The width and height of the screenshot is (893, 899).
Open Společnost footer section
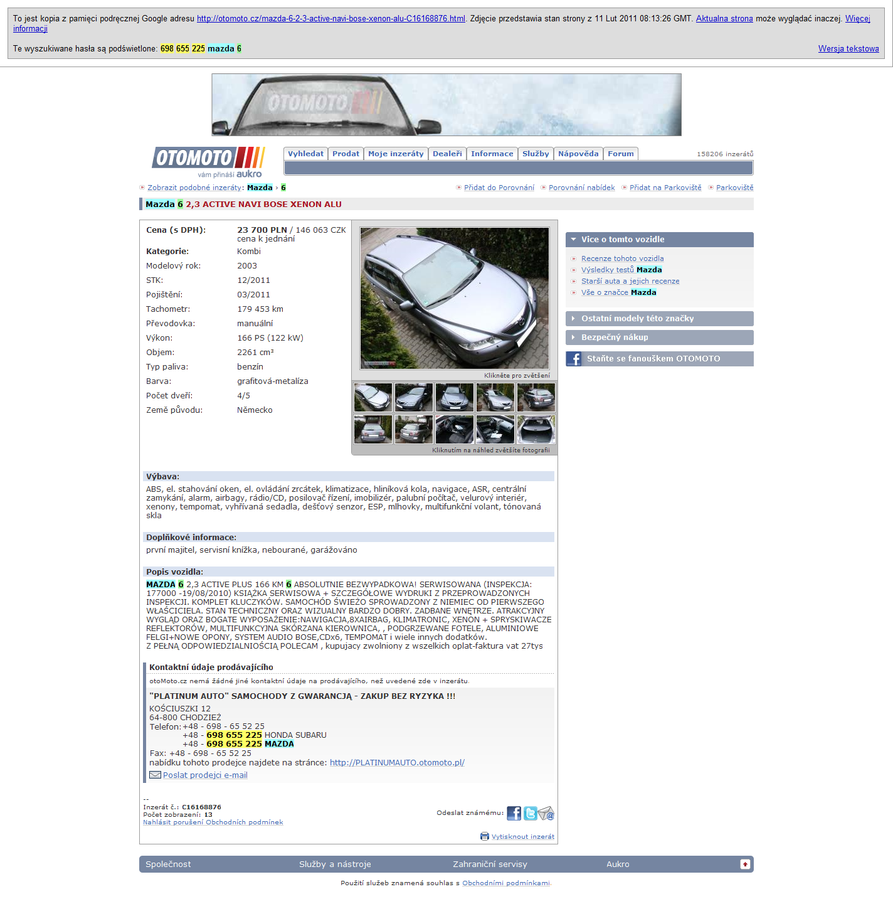168,864
